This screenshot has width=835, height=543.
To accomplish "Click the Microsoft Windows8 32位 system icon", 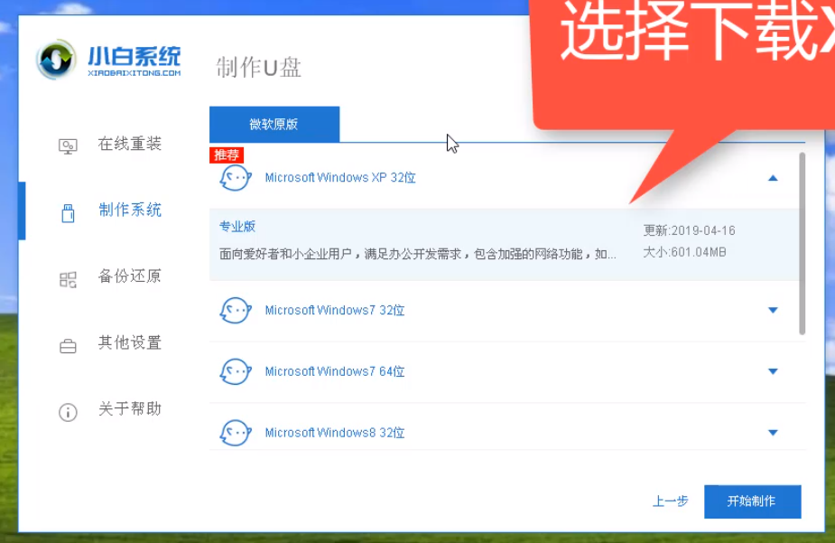I will pos(235,433).
